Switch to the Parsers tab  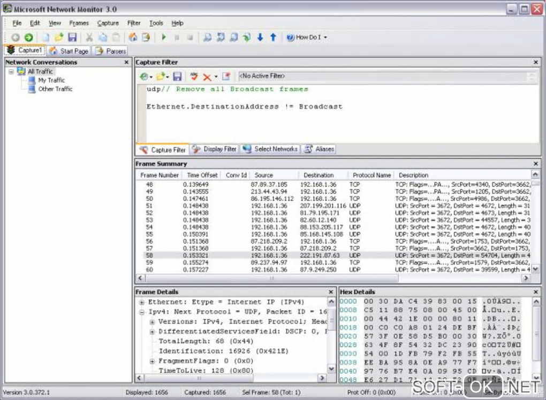pyautogui.click(x=110, y=51)
